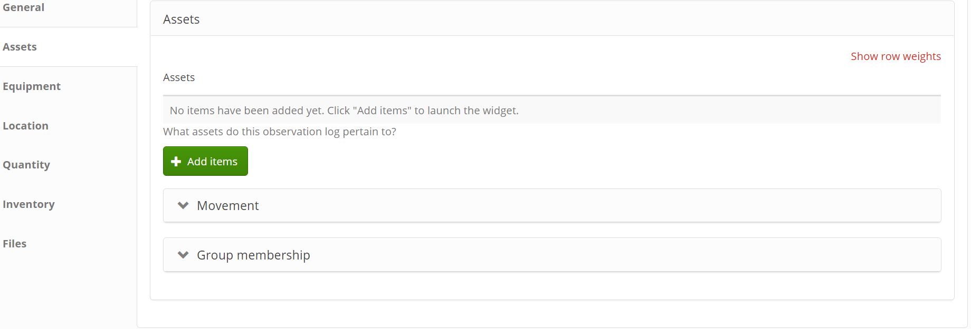Click the 'What assets' help text
Viewport: 971px width, 329px height.
(280, 132)
